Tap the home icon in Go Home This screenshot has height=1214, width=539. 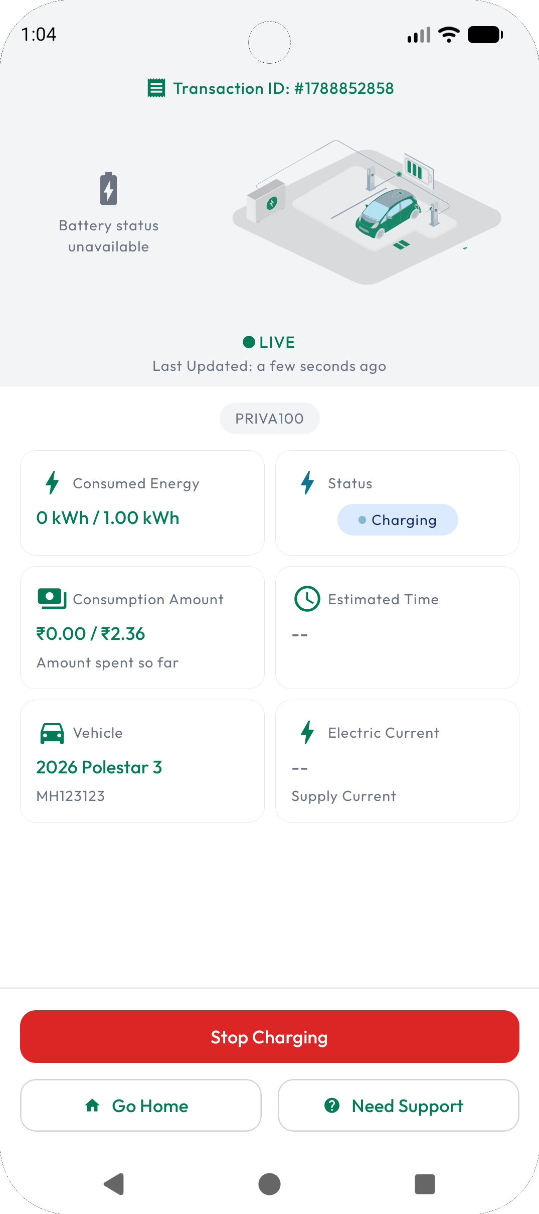pyautogui.click(x=92, y=1105)
